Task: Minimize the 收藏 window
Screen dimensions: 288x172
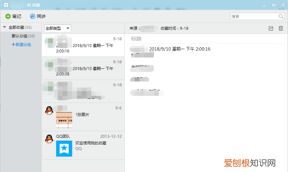Action: pos(264,5)
